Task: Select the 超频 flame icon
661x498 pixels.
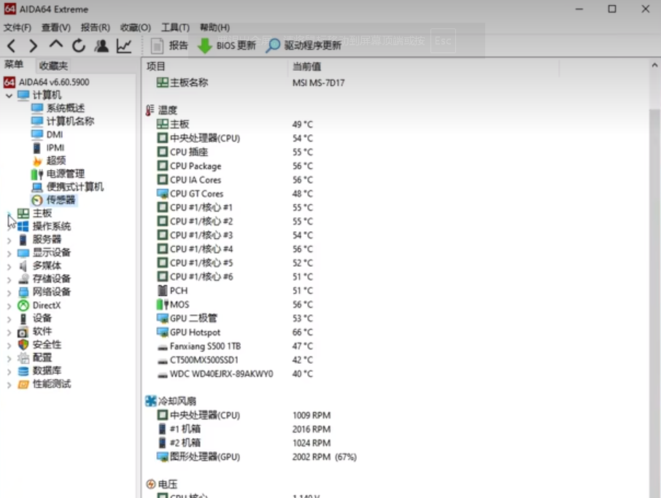Action: pyautogui.click(x=37, y=160)
